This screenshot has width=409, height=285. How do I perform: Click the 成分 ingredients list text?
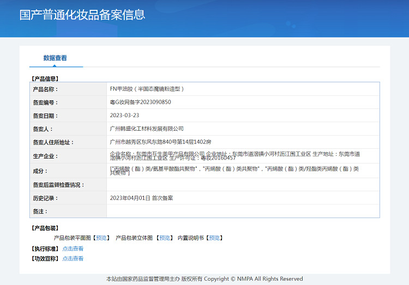[234, 171]
